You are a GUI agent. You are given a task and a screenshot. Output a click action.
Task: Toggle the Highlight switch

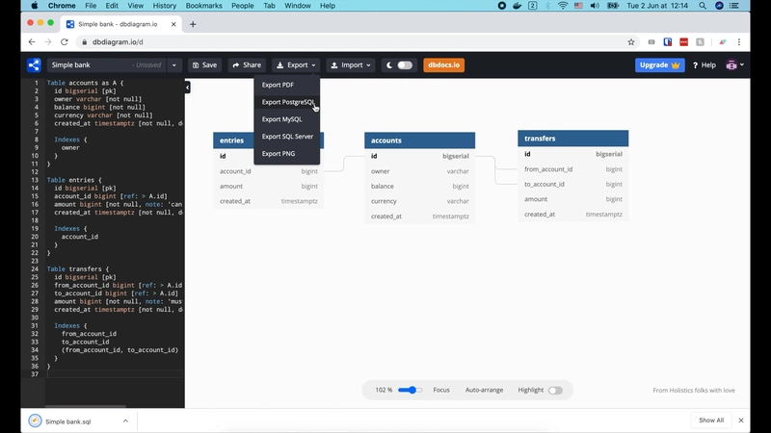(555, 391)
